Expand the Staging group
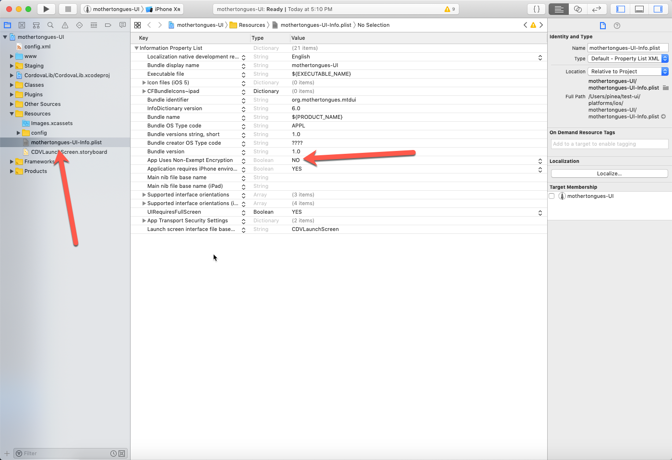 point(12,66)
